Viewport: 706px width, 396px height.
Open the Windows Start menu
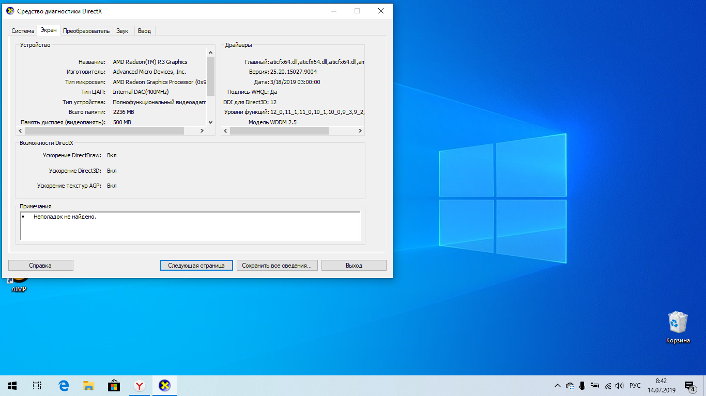pyautogui.click(x=12, y=386)
